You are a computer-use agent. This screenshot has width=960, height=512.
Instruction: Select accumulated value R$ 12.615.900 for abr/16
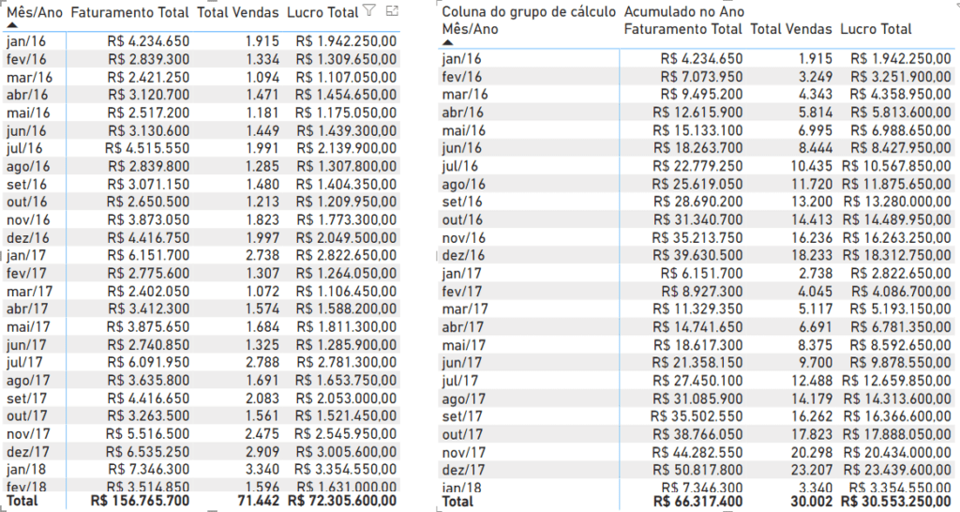tap(697, 113)
